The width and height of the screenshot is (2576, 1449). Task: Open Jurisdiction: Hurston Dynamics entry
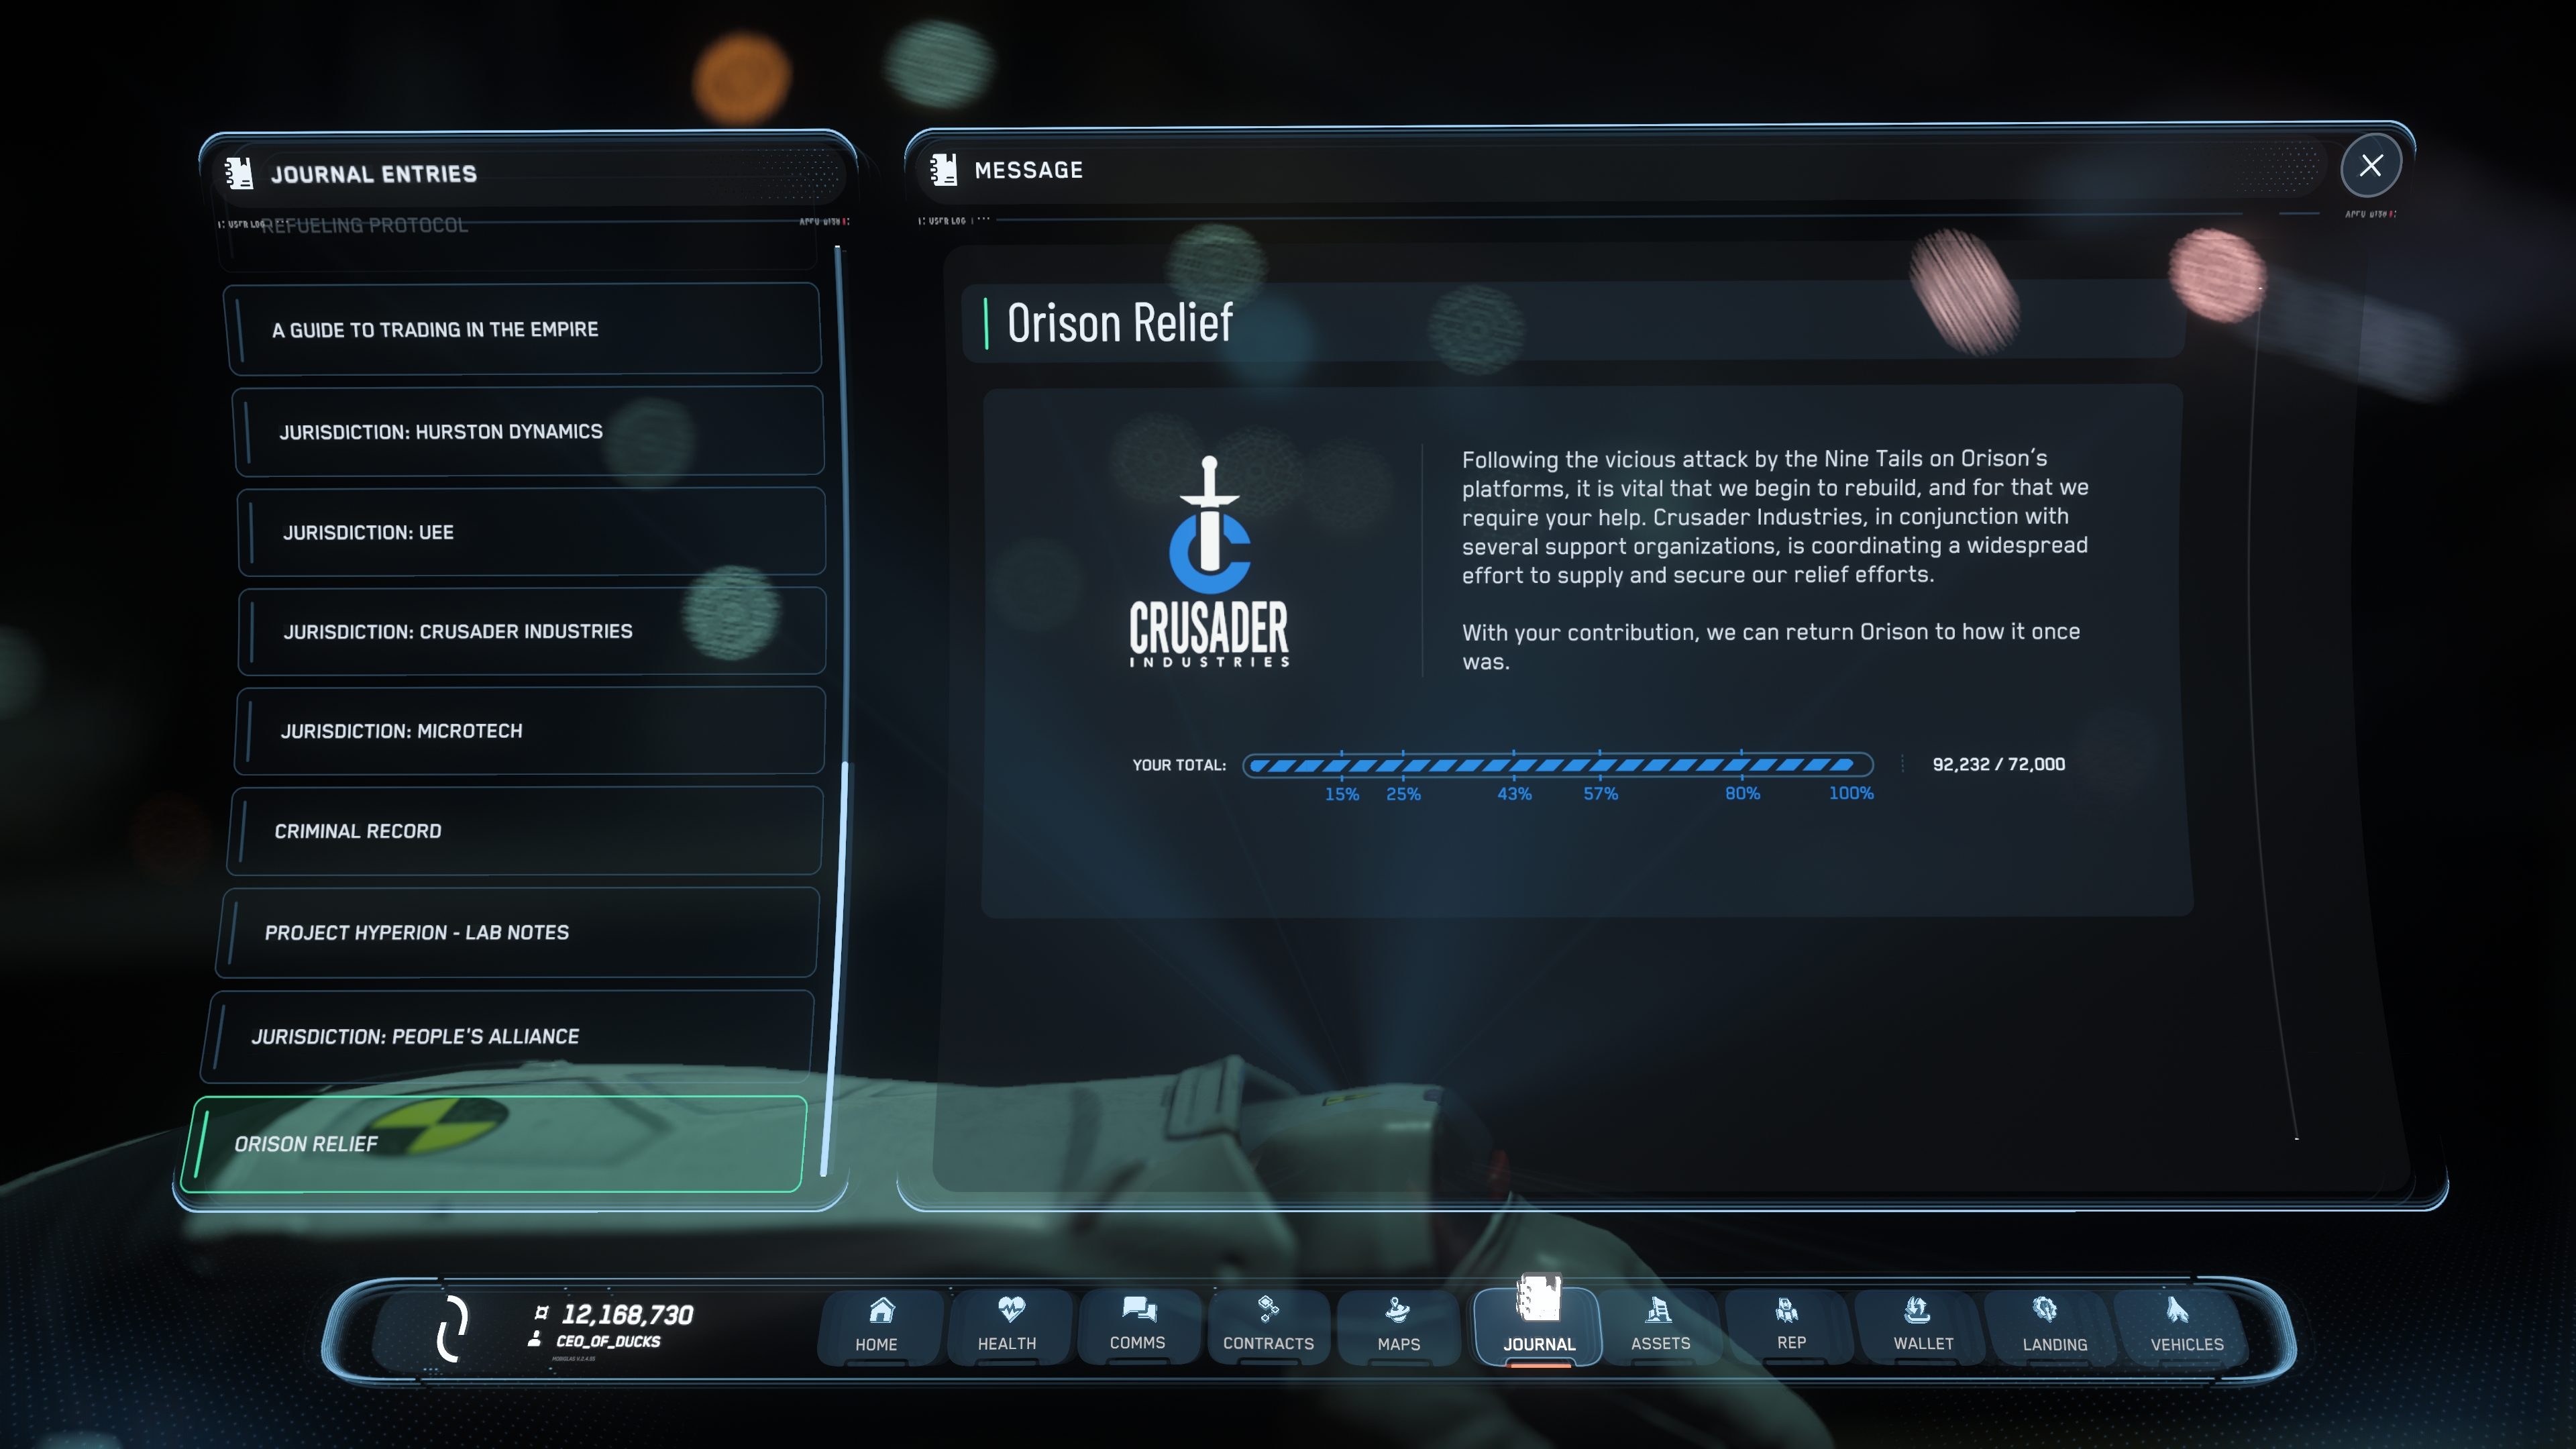click(529, 431)
